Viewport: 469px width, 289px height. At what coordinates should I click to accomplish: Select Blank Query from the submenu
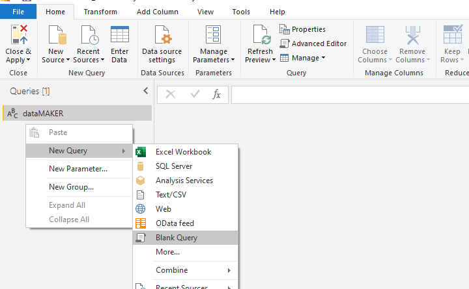click(177, 238)
